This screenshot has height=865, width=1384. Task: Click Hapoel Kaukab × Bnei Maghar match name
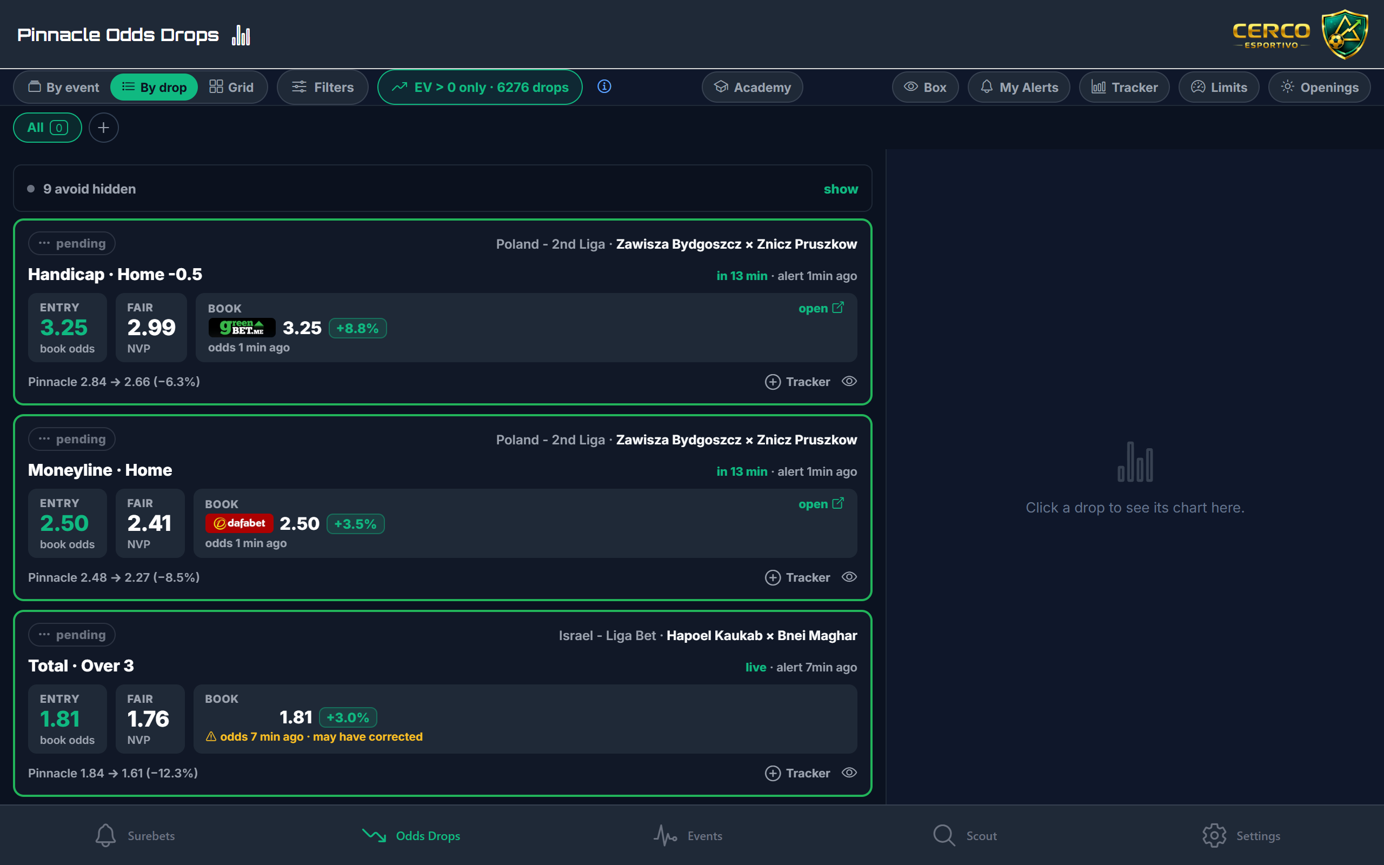pos(762,636)
